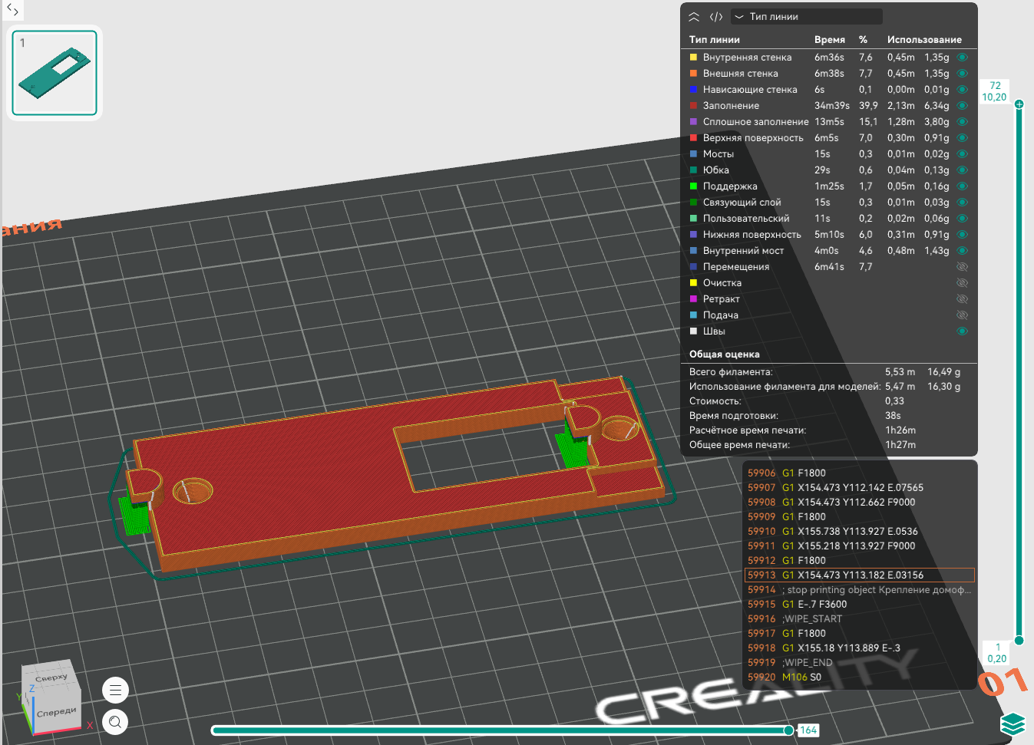Open the Тип линии dropdown
Viewport: 1034px width, 745px height.
pyautogui.click(x=806, y=17)
